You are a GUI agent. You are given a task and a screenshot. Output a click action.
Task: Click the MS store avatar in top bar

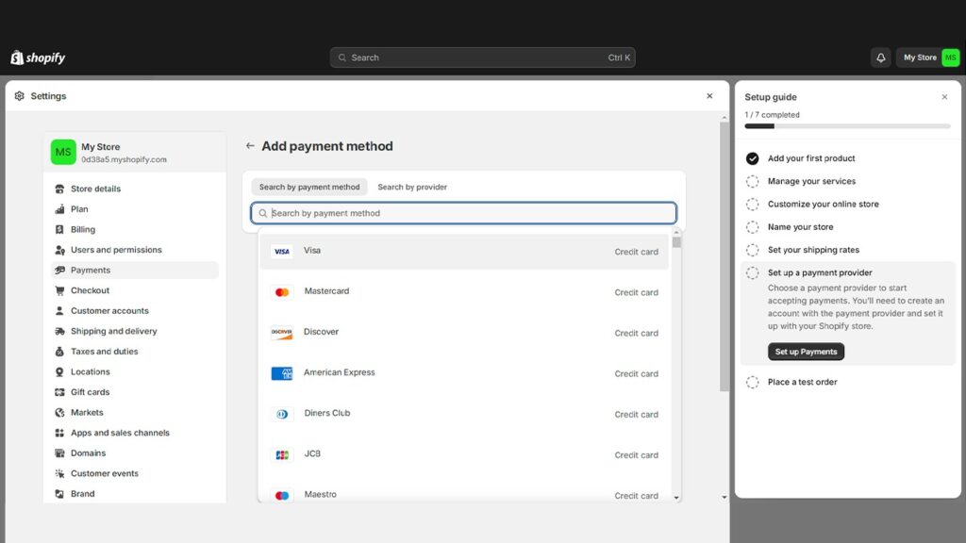point(950,58)
